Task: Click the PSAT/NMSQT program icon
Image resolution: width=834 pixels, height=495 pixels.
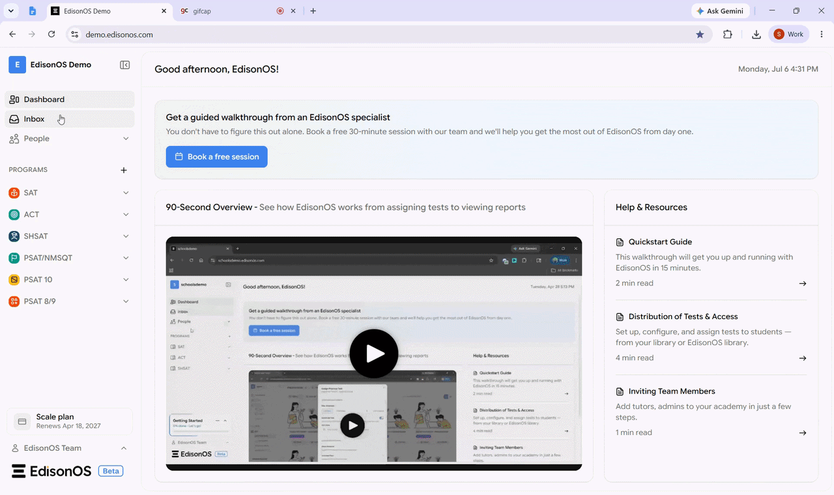Action: pyautogui.click(x=14, y=258)
